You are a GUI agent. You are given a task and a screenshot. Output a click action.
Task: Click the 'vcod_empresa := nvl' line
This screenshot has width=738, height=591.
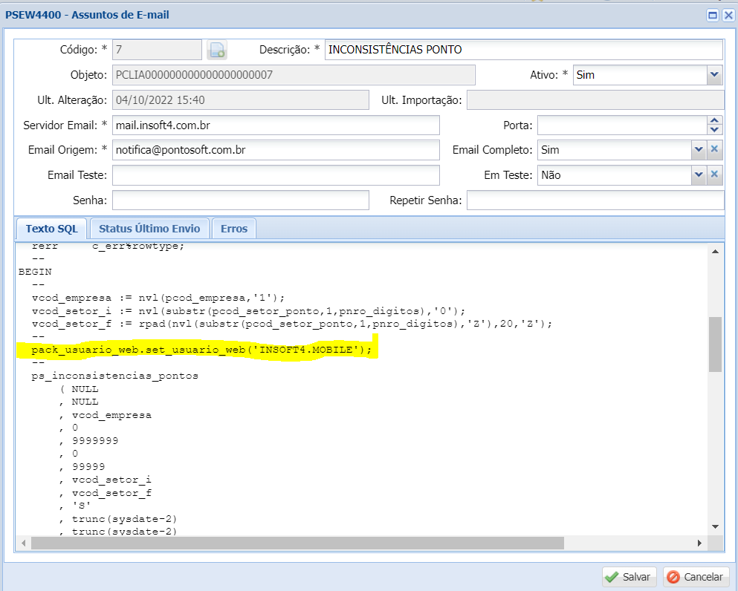point(158,298)
